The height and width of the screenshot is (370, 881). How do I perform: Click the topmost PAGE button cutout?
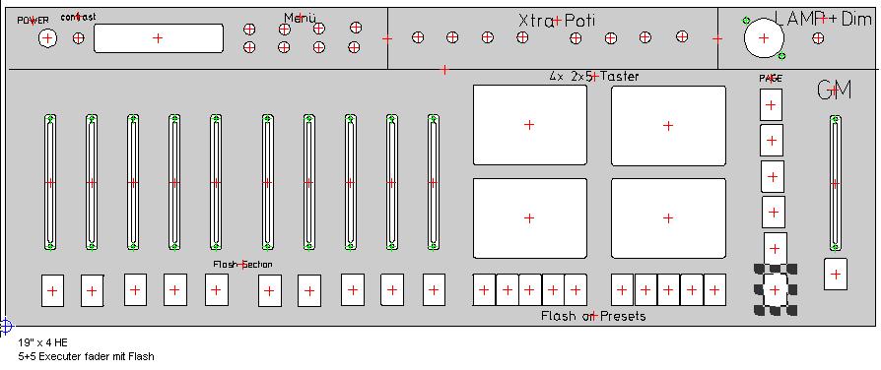coord(771,104)
